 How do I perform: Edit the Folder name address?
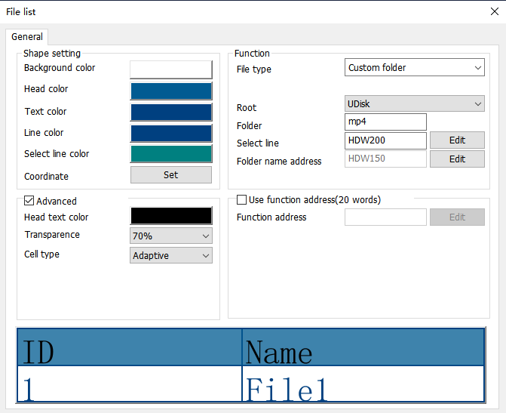457,159
